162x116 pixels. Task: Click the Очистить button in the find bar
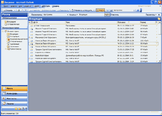click(114, 15)
